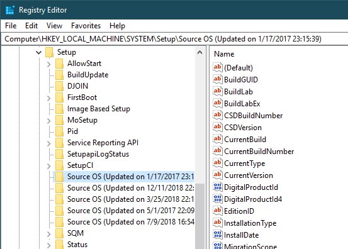Click the CSDBuildNumber string value icon
This screenshot has width=348, height=249.
pos(218,115)
